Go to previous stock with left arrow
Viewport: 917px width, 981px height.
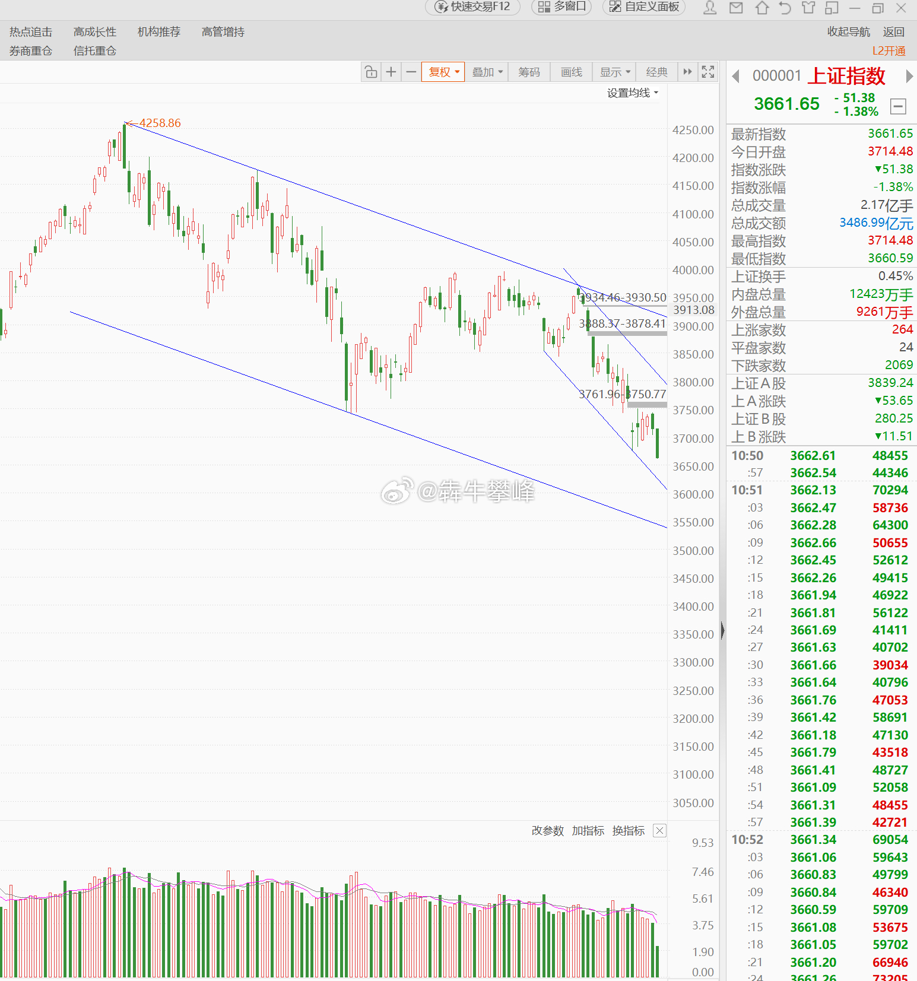736,76
